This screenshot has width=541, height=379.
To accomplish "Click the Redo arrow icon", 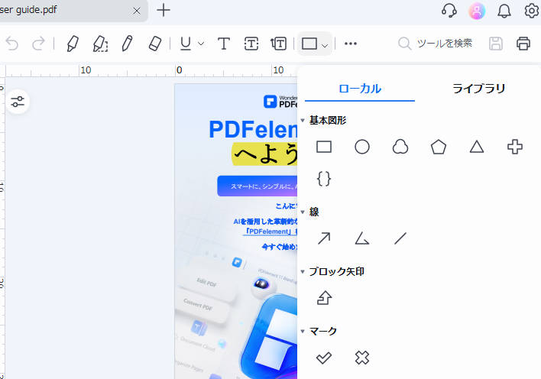I will click(38, 44).
